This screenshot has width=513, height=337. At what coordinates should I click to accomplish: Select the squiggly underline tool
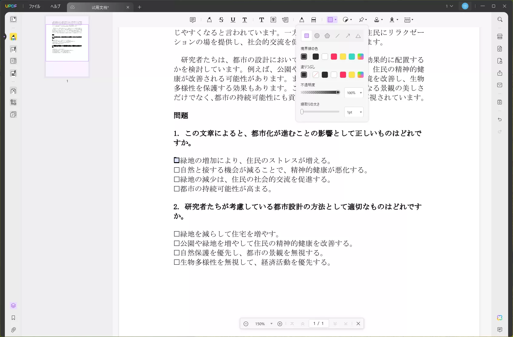245,20
